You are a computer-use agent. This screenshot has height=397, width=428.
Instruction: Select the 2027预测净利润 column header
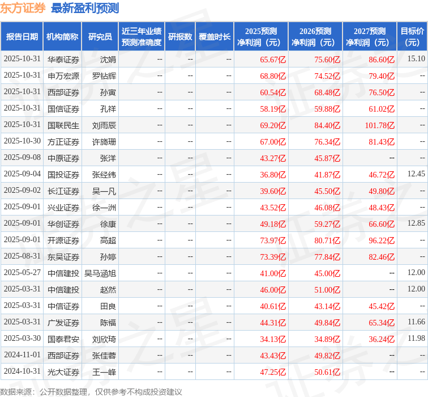pyautogui.click(x=370, y=37)
